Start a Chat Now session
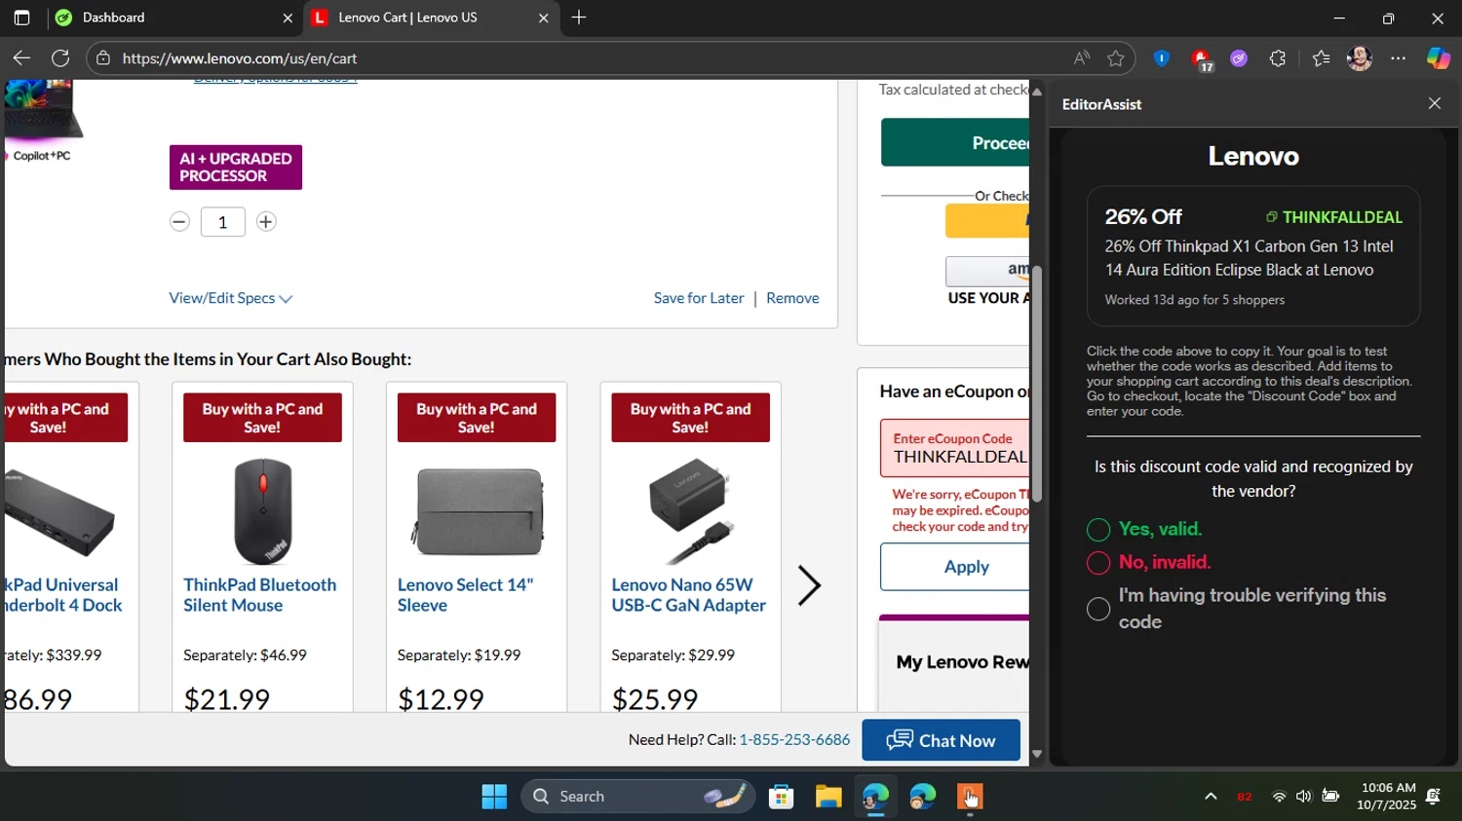 941,740
